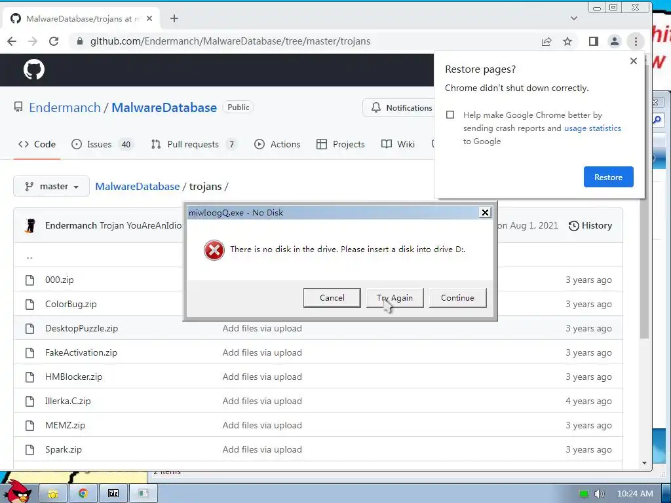
Task: Expand the tab search chevron
Action: tap(574, 18)
